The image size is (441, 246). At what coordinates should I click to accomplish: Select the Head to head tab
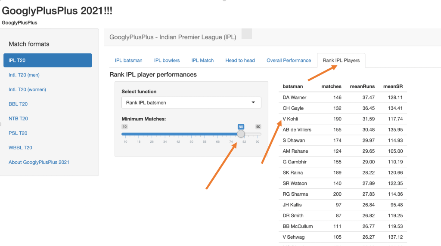click(x=240, y=61)
